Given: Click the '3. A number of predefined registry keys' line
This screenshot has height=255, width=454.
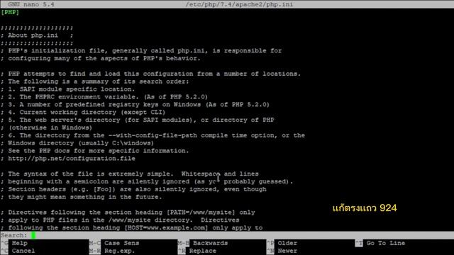Looking at the screenshot, I should click(135, 105).
